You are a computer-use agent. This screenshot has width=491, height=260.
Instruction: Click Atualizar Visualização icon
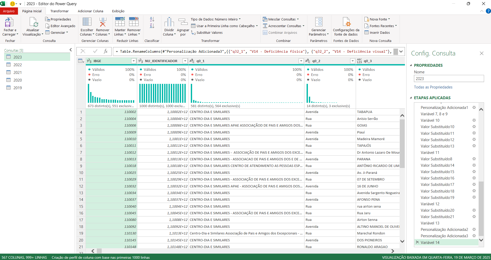tap(33, 22)
